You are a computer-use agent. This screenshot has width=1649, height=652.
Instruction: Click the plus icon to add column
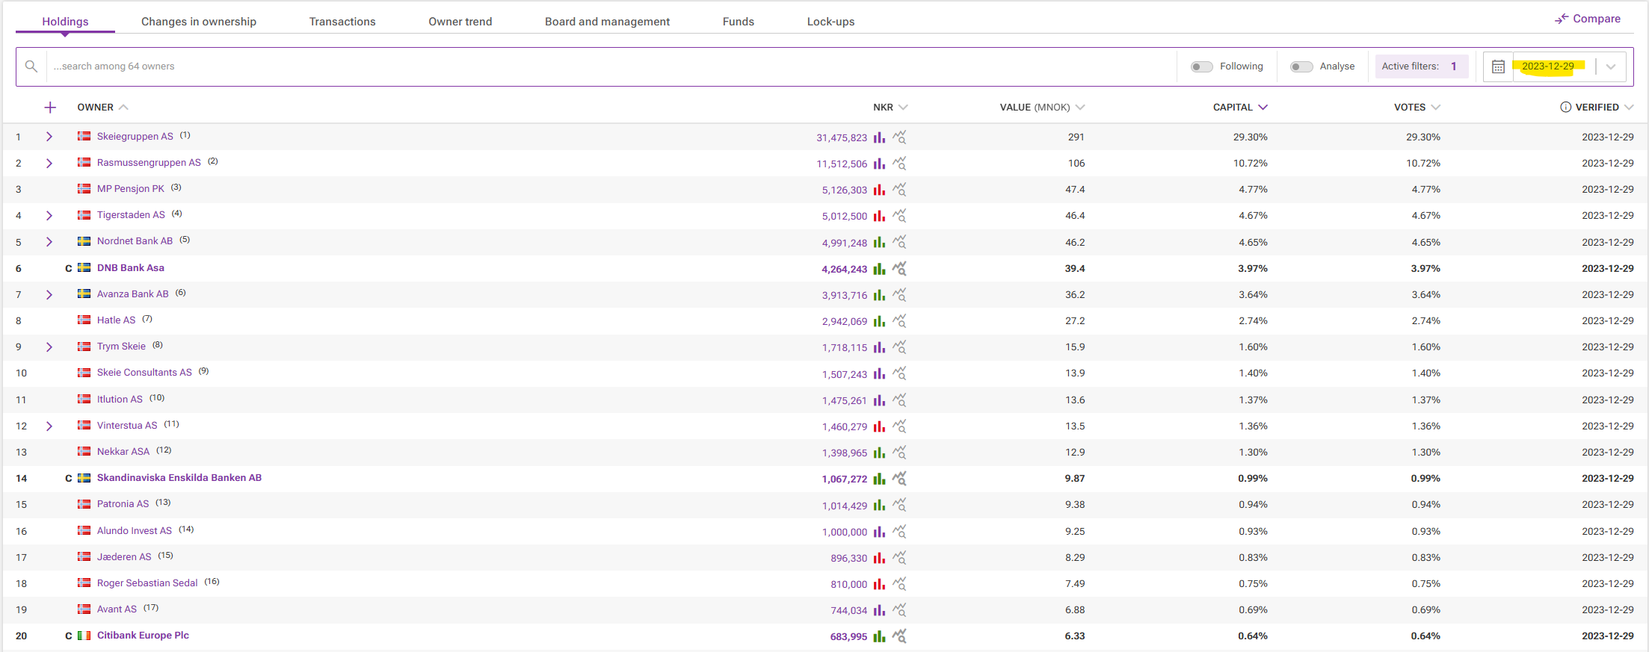50,108
